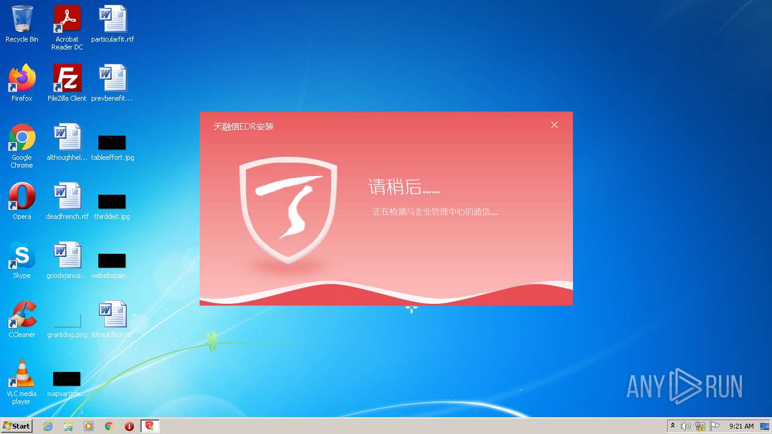Select the tableeffort.jpg image file
772x434 pixels.
coord(113,147)
